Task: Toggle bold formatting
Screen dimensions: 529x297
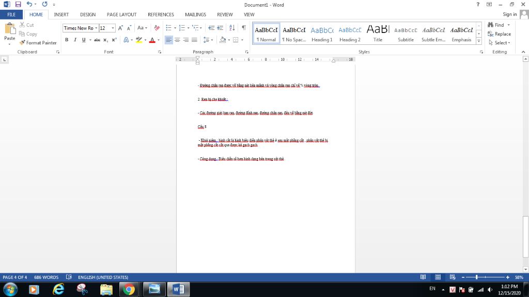Action: pos(67,40)
